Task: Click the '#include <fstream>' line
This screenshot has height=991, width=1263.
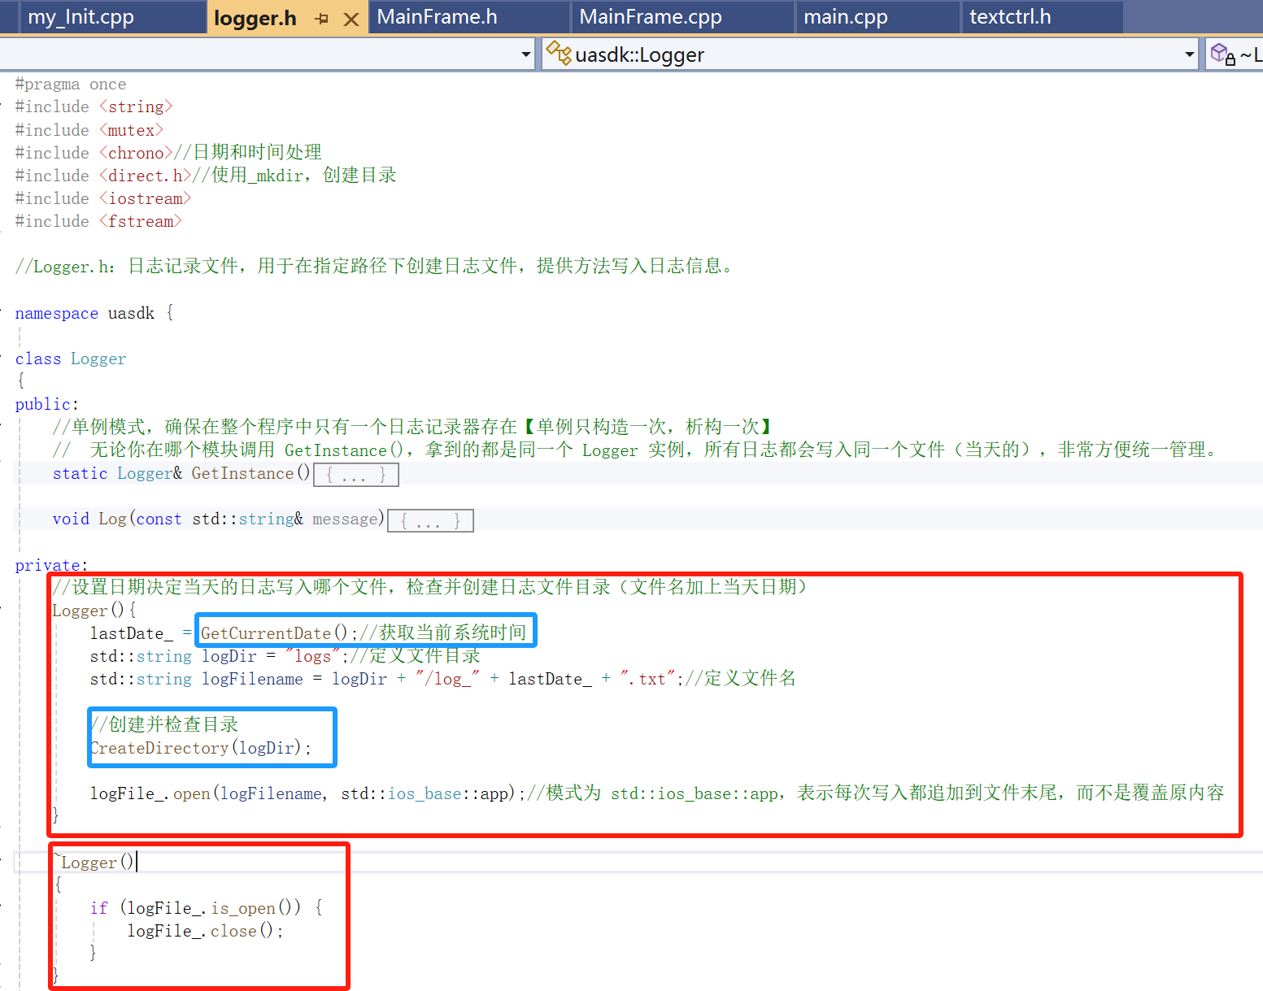Action: [98, 221]
